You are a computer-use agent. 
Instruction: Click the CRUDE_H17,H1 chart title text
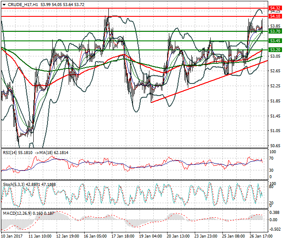click(22, 4)
